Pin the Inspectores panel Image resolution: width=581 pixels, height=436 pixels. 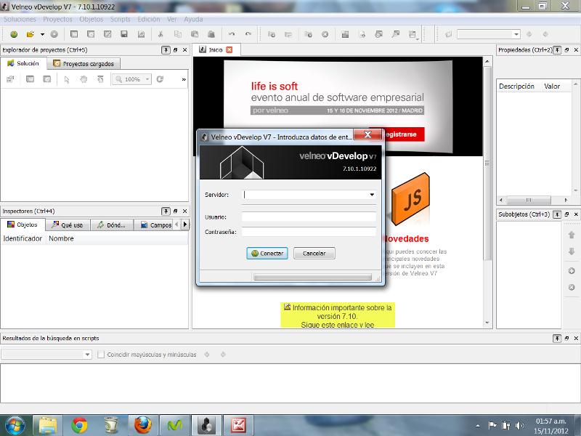click(x=166, y=211)
